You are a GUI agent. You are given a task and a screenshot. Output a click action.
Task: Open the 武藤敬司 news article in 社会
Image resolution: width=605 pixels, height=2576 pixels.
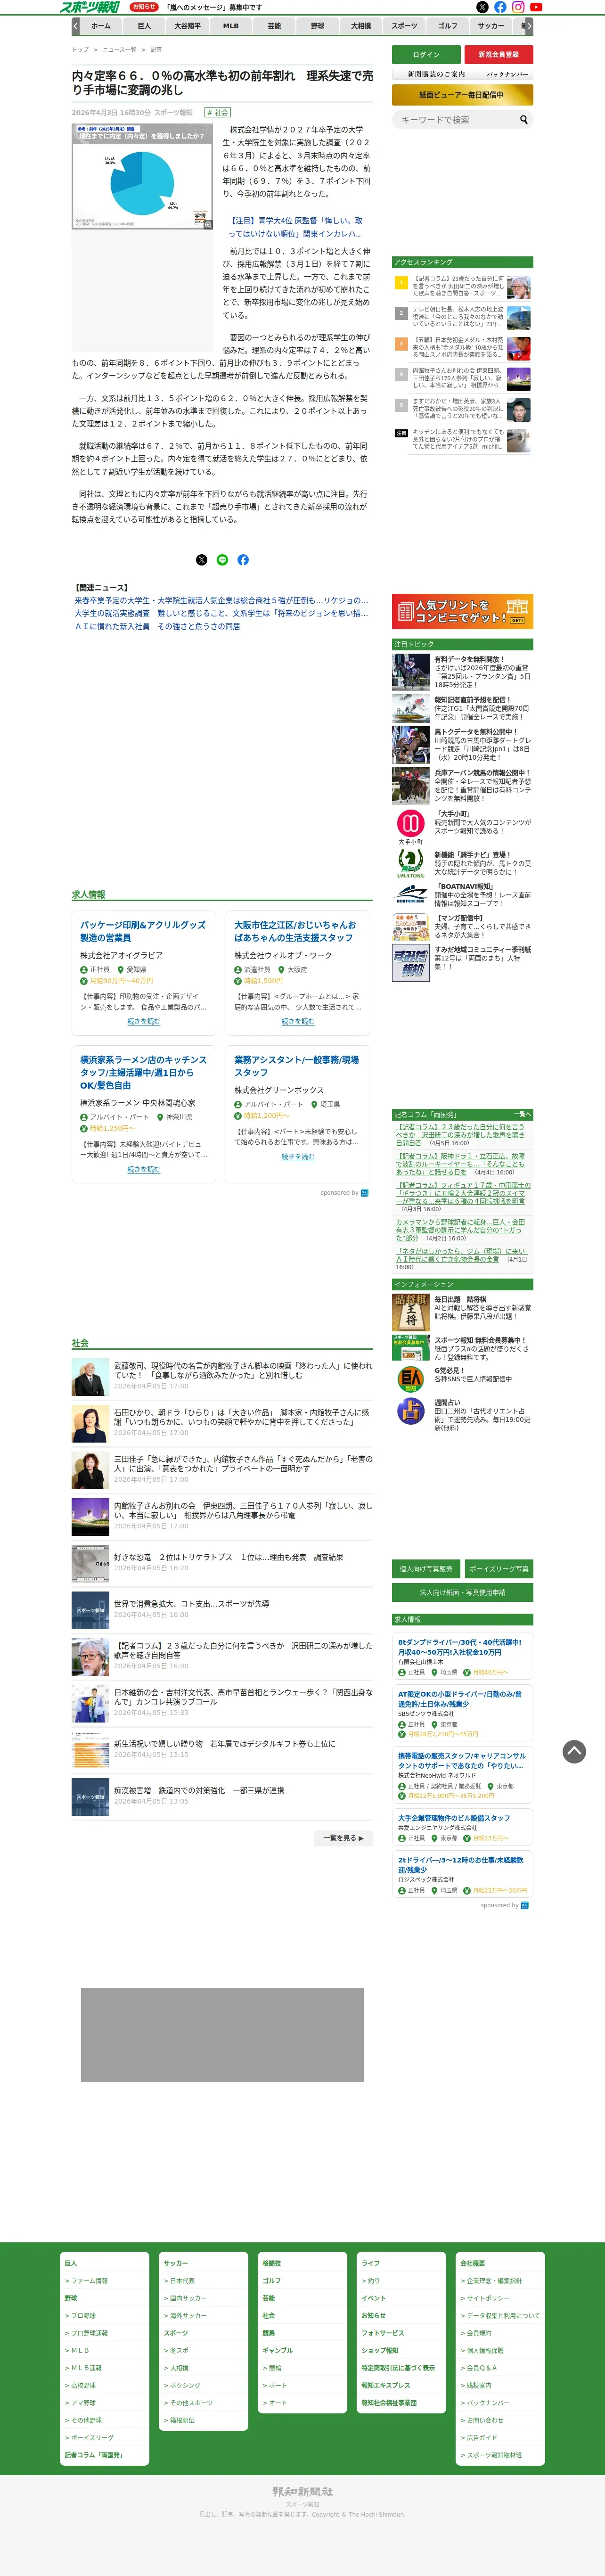(242, 1371)
